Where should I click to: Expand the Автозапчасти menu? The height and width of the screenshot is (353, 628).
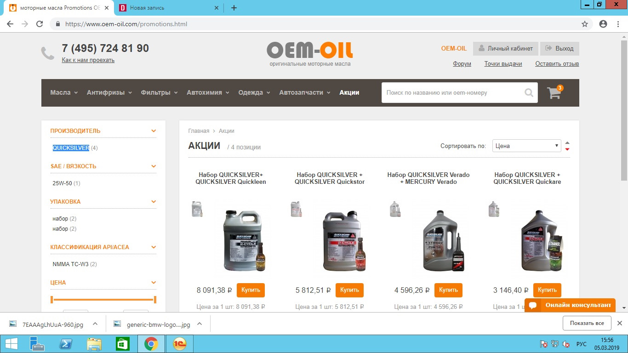click(305, 92)
